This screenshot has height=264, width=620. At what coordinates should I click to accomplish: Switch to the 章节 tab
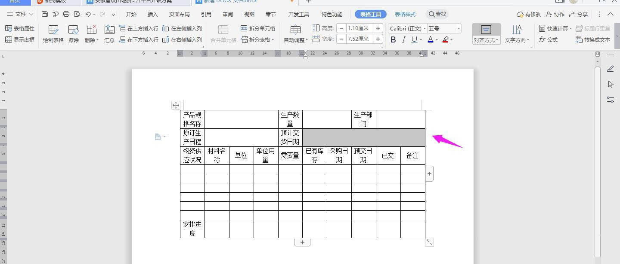[x=271, y=14]
